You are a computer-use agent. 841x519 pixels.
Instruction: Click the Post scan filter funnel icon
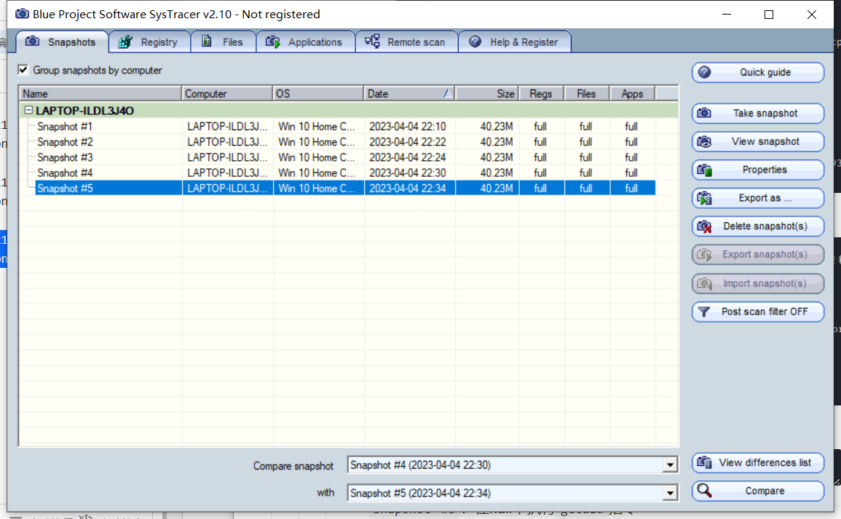[704, 312]
